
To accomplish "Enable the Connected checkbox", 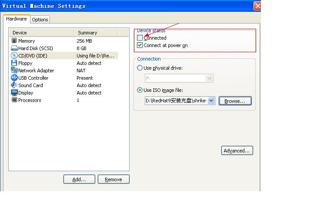I will point(140,38).
